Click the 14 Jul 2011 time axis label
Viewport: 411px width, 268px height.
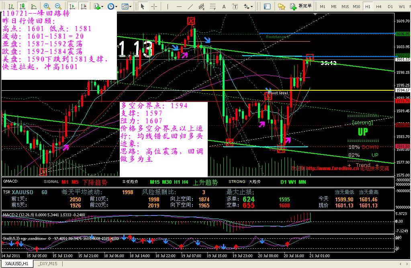click(10, 256)
